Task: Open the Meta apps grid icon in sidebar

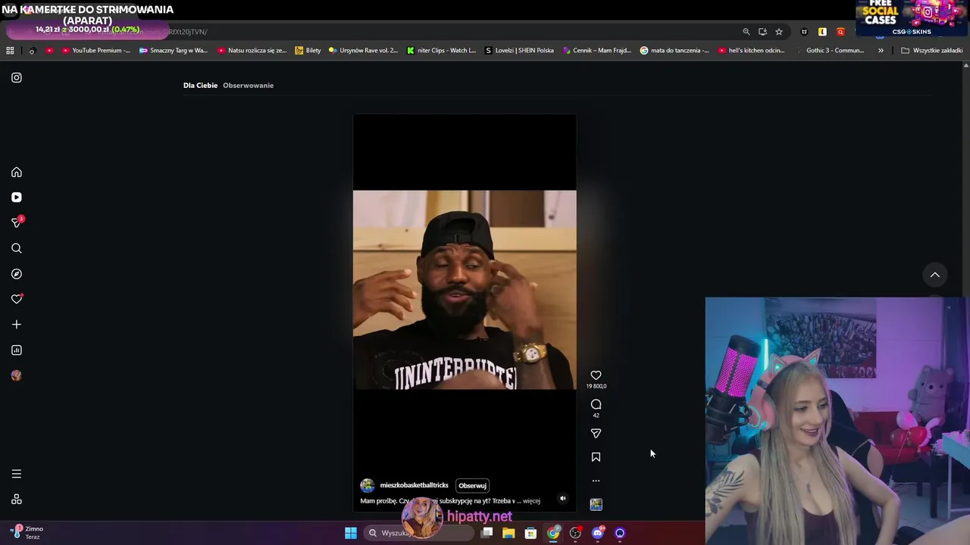Action: [x=17, y=500]
